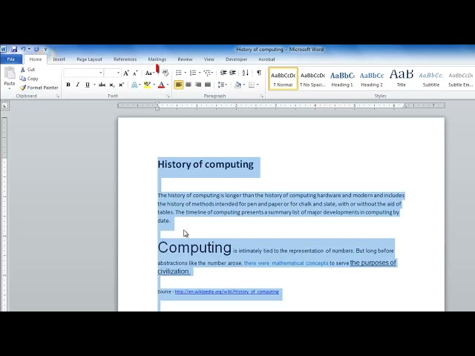Switch to the Insert tab

pos(59,59)
